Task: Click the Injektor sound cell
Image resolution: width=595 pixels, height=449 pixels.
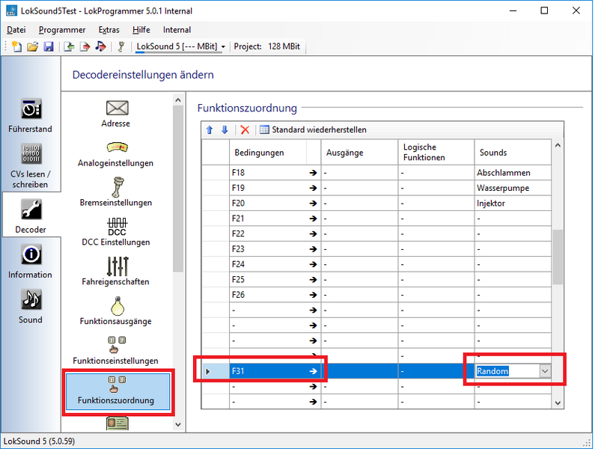Action: (513, 203)
